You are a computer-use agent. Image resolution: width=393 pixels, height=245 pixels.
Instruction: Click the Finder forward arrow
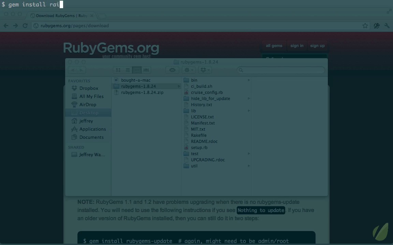(x=81, y=70)
